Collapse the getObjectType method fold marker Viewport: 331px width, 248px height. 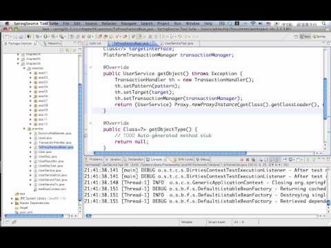coord(91,123)
